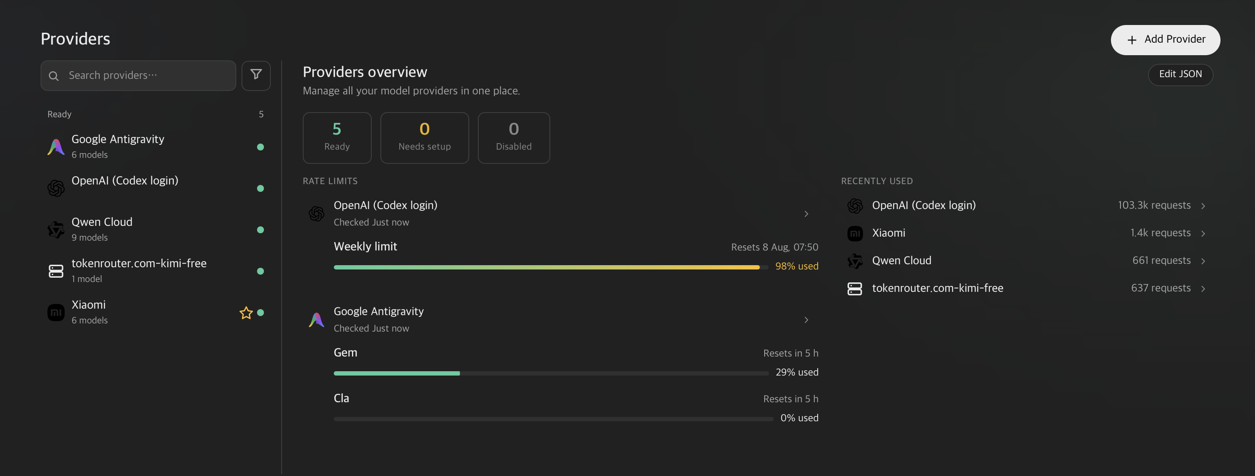Screen dimensions: 1255x476
Task: Click Google Antigravity logo in sidebar
Action: (x=56, y=147)
